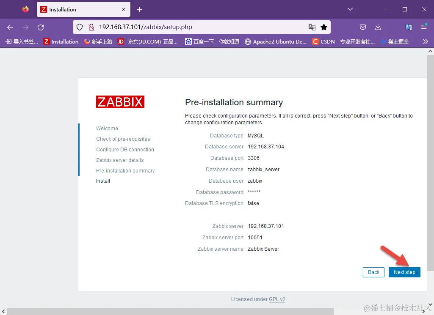Click the ZABBIX logo
This screenshot has height=315, width=434.
coord(120,102)
